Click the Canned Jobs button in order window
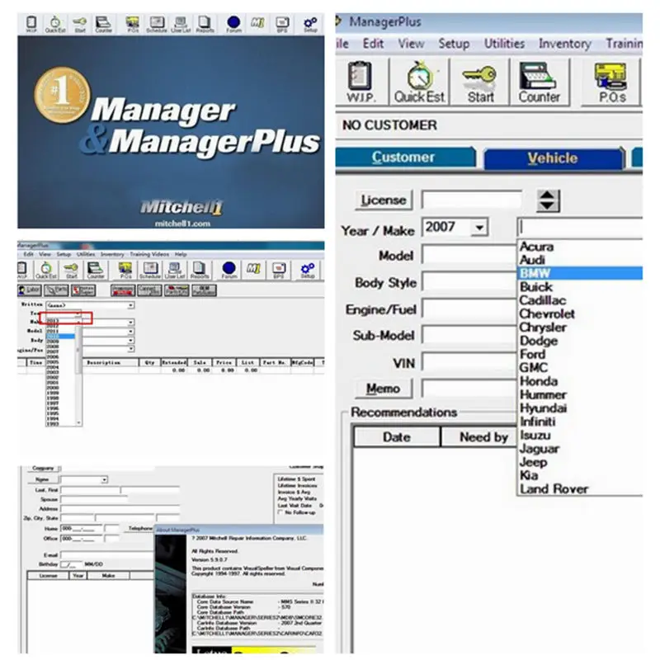The width and height of the screenshot is (660, 660). [x=149, y=290]
